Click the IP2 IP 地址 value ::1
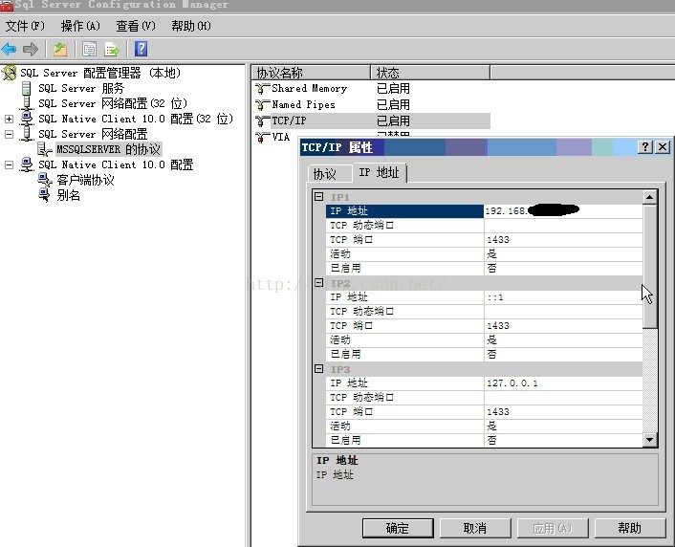The width and height of the screenshot is (675, 547). click(x=563, y=297)
